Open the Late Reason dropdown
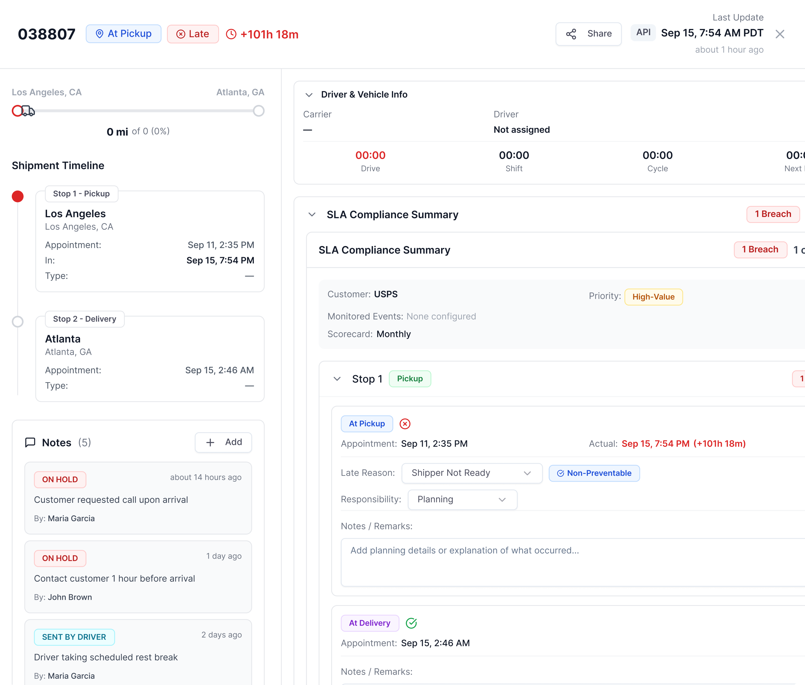This screenshot has width=805, height=685. pos(472,473)
